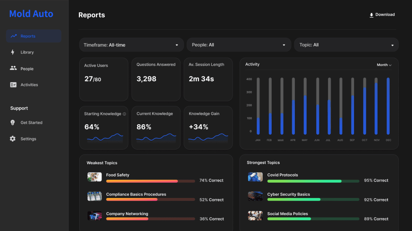
Task: Select the DEC bar in Activity chart
Action: 388,106
